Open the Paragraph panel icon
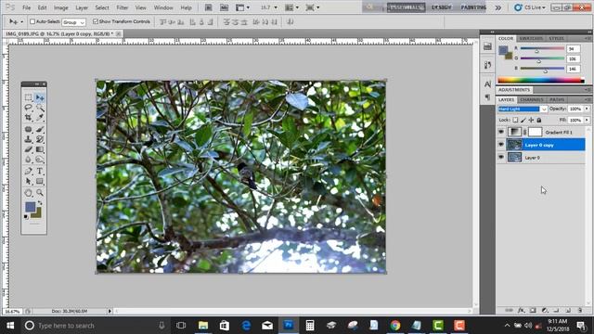Image resolution: width=594 pixels, height=334 pixels. [x=487, y=97]
